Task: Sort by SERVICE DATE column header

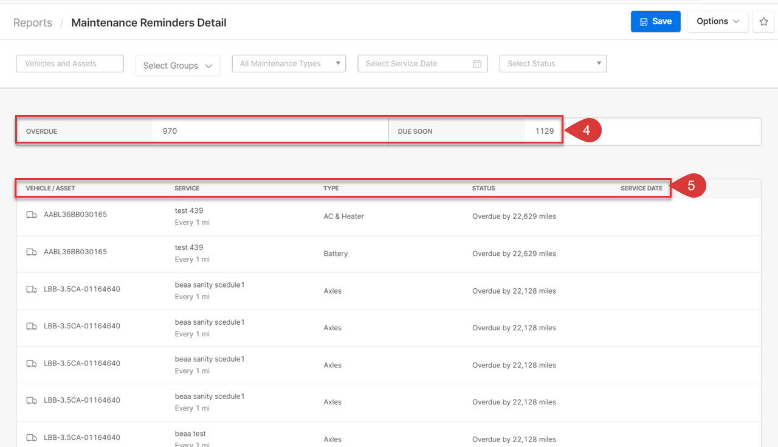Action: (x=641, y=189)
